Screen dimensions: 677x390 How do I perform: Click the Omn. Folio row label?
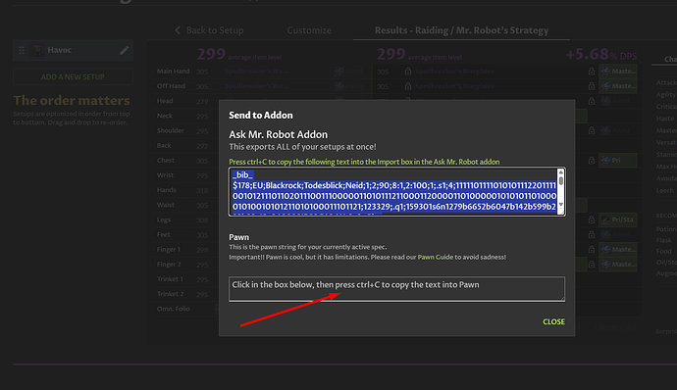pos(173,309)
